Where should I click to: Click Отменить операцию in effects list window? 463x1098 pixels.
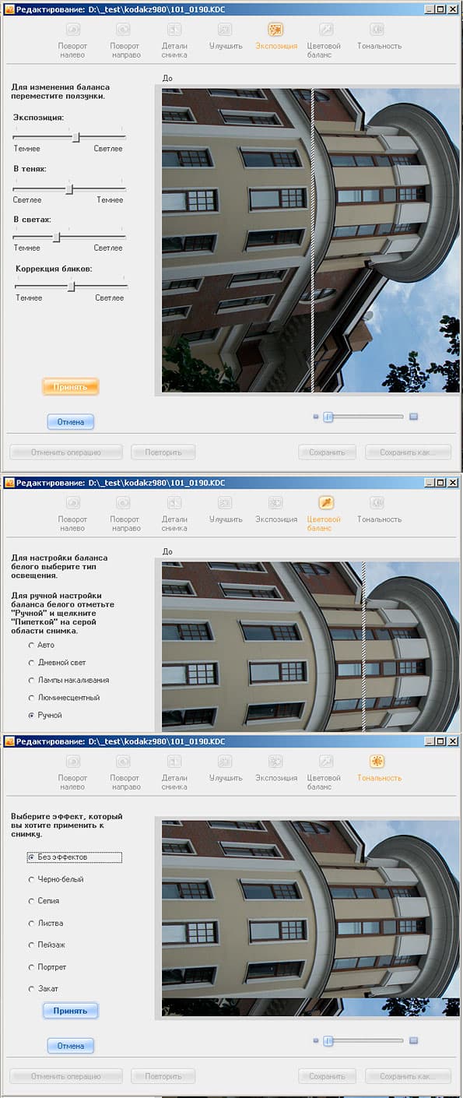tap(66, 1077)
